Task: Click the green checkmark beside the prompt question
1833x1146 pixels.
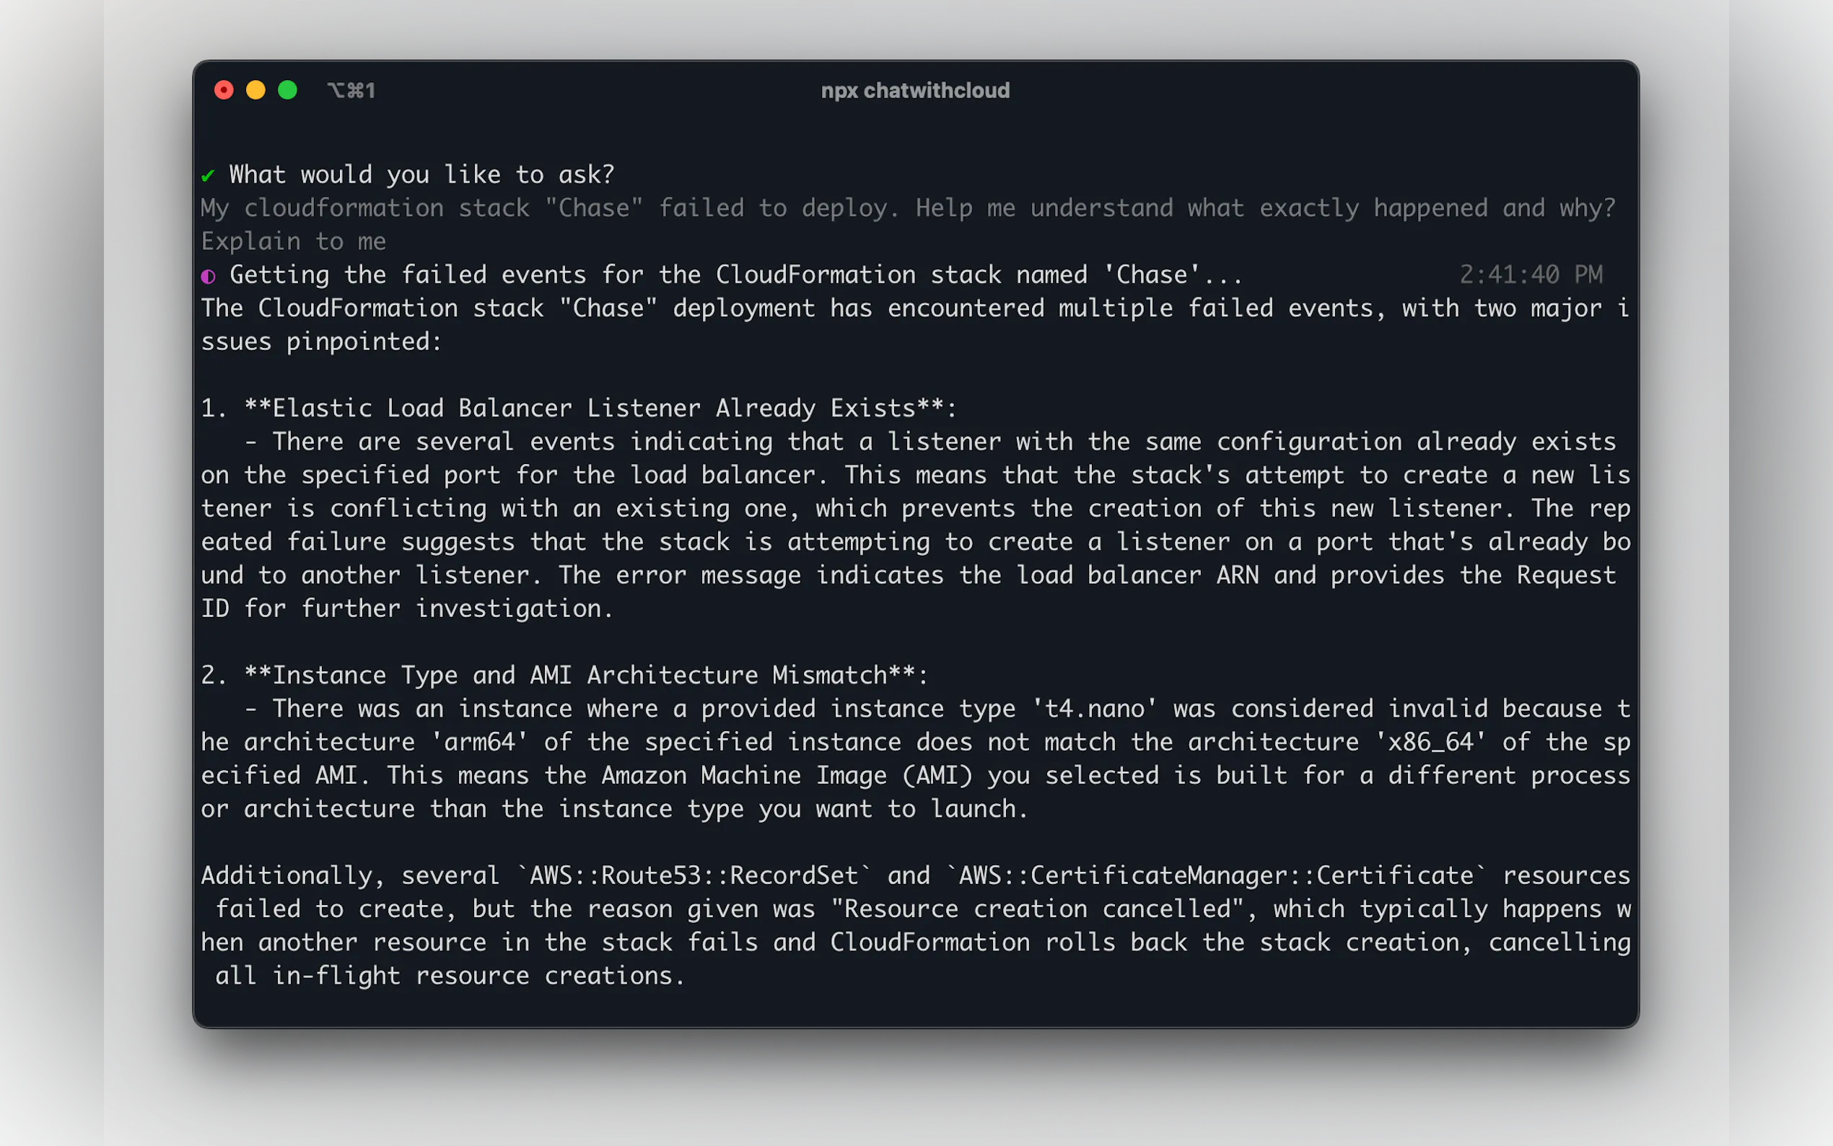Action: coord(208,176)
